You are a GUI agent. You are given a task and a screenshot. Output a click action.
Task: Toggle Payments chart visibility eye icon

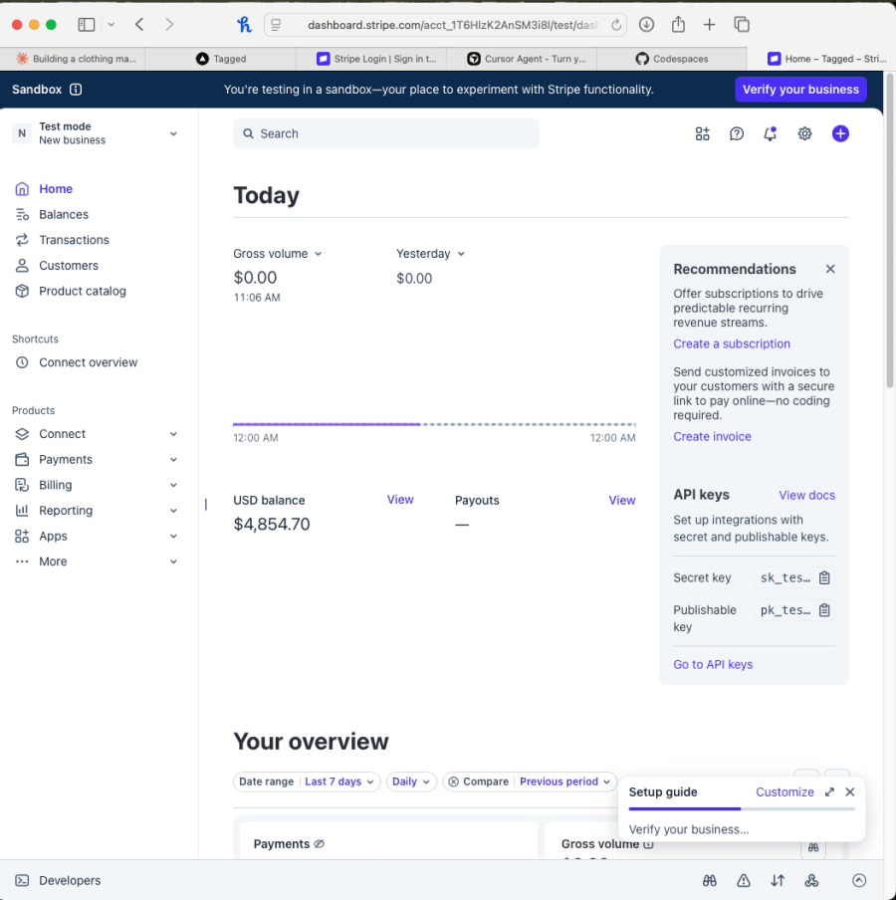[x=320, y=844]
